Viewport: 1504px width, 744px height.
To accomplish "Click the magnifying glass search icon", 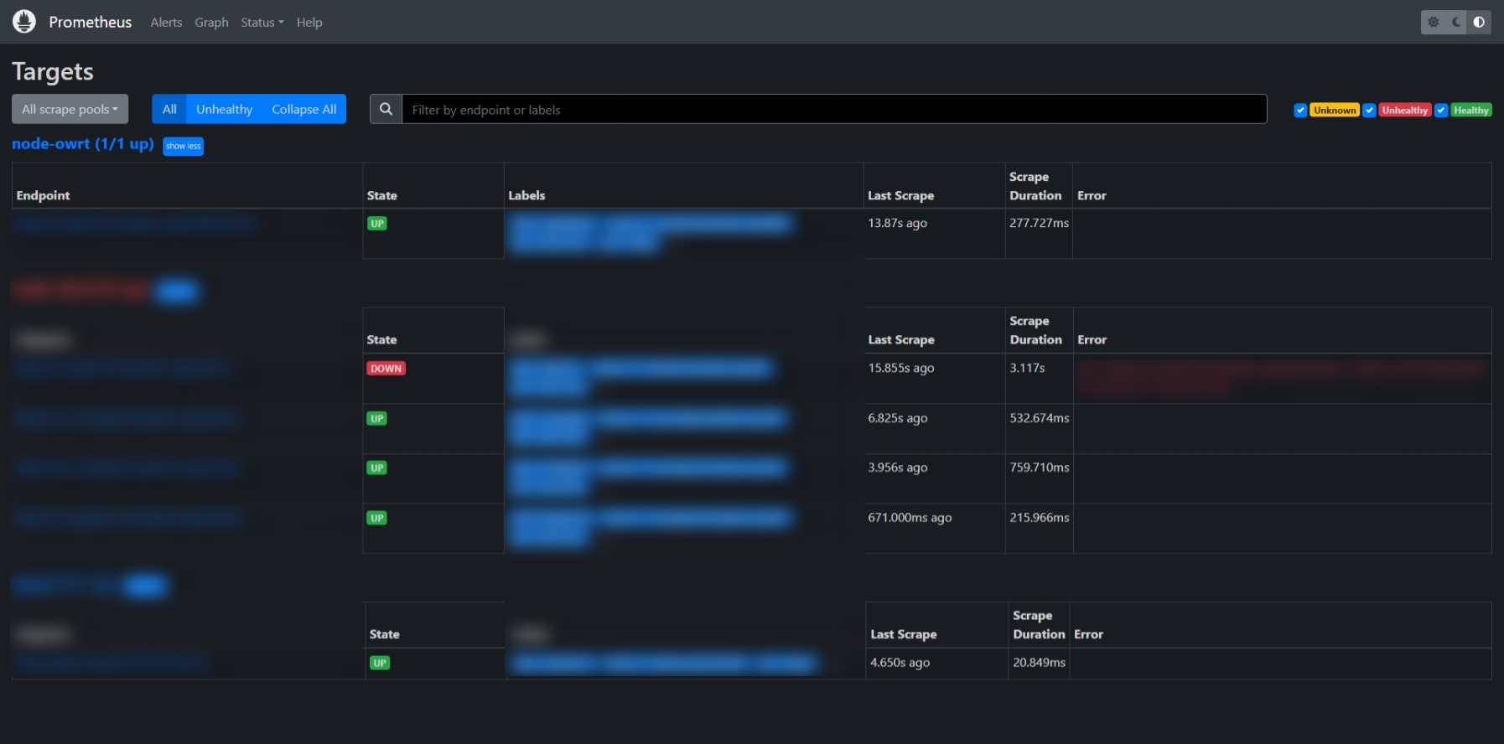I will coord(386,109).
